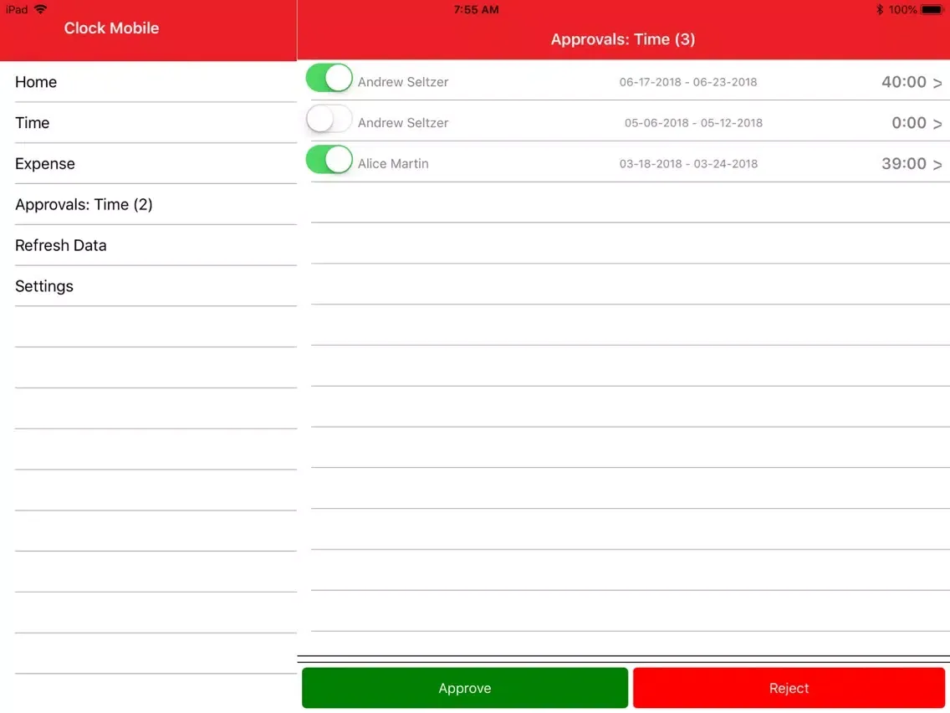Tap the Wi-Fi status icon
The height and width of the screenshot is (713, 950).
41,9
